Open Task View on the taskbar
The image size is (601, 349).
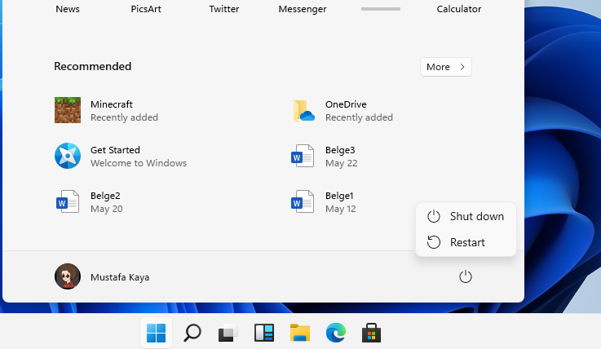point(228,333)
